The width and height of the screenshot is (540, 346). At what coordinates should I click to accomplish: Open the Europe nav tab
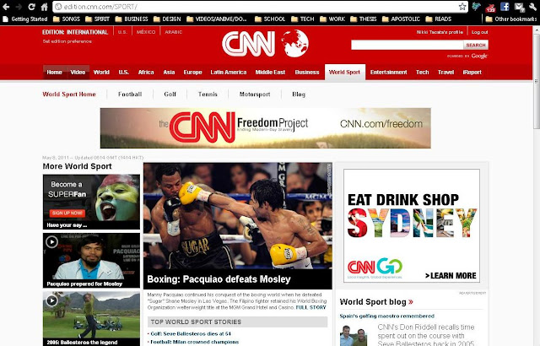[192, 73]
